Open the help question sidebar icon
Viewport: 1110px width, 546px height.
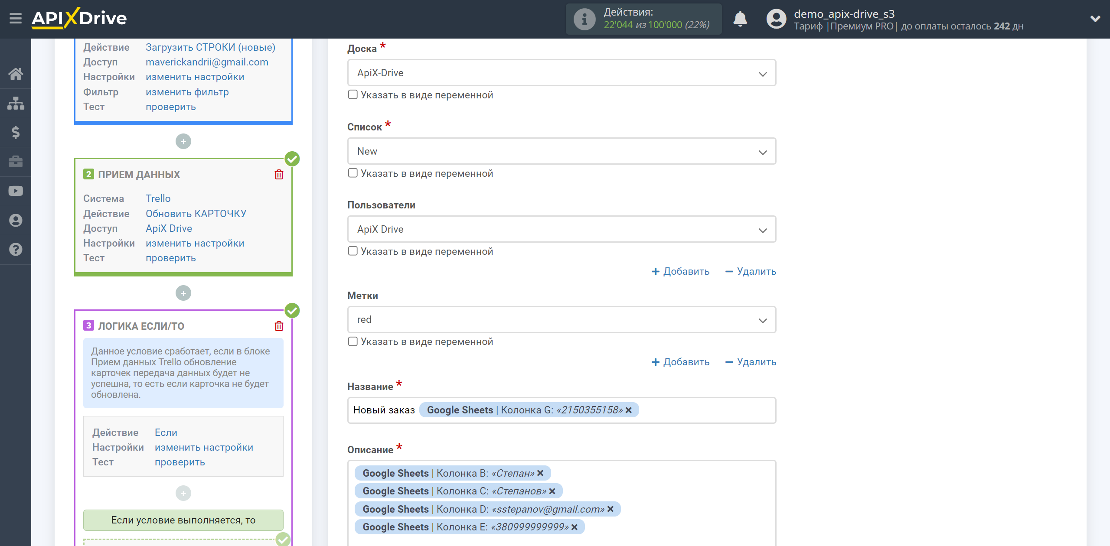[16, 250]
